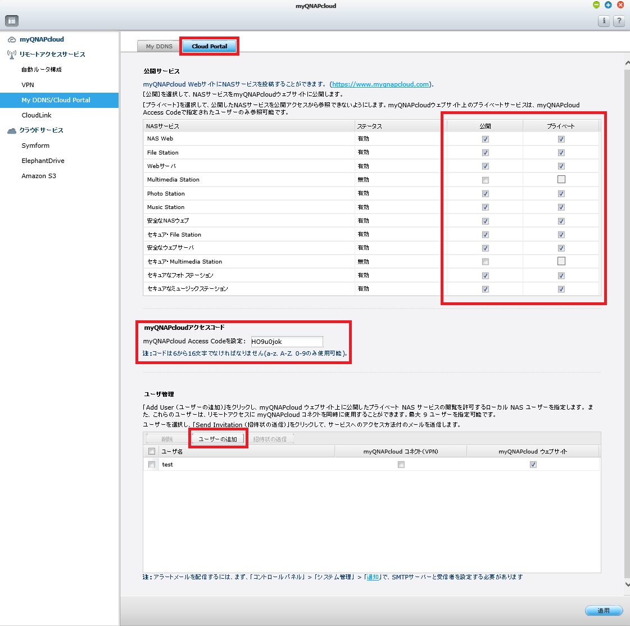Viewport: 630px width, 626px height.
Task: Toggle プライベート for セキュアなミュージックステーション
Action: click(x=561, y=289)
